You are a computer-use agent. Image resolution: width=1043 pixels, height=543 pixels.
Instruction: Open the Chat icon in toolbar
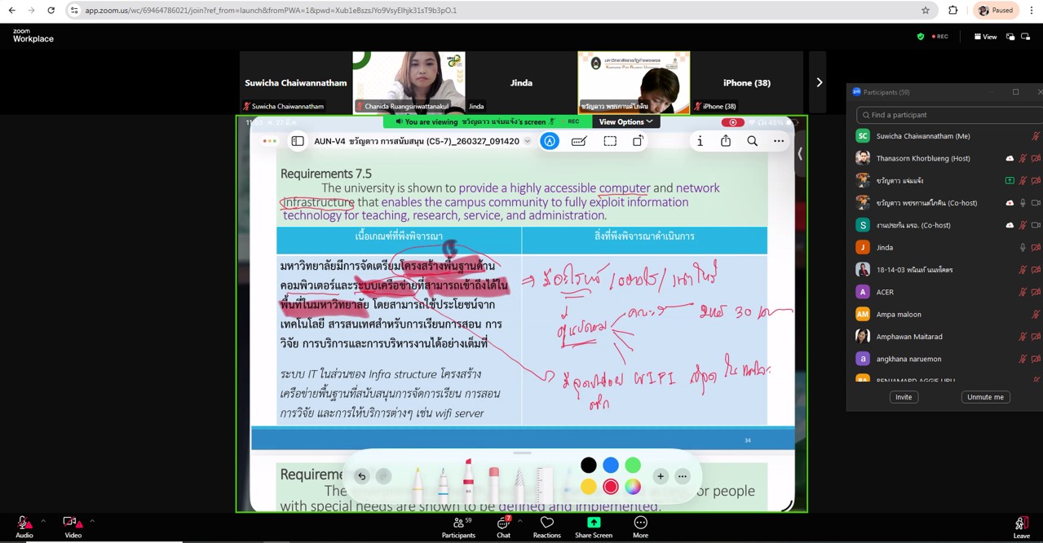tap(503, 523)
